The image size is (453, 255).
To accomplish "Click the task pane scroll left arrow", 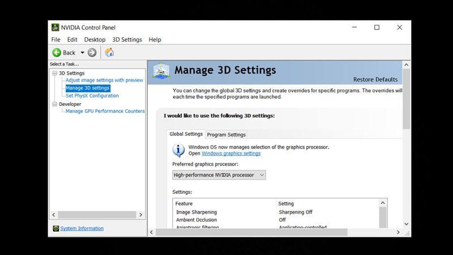I will click(x=54, y=215).
